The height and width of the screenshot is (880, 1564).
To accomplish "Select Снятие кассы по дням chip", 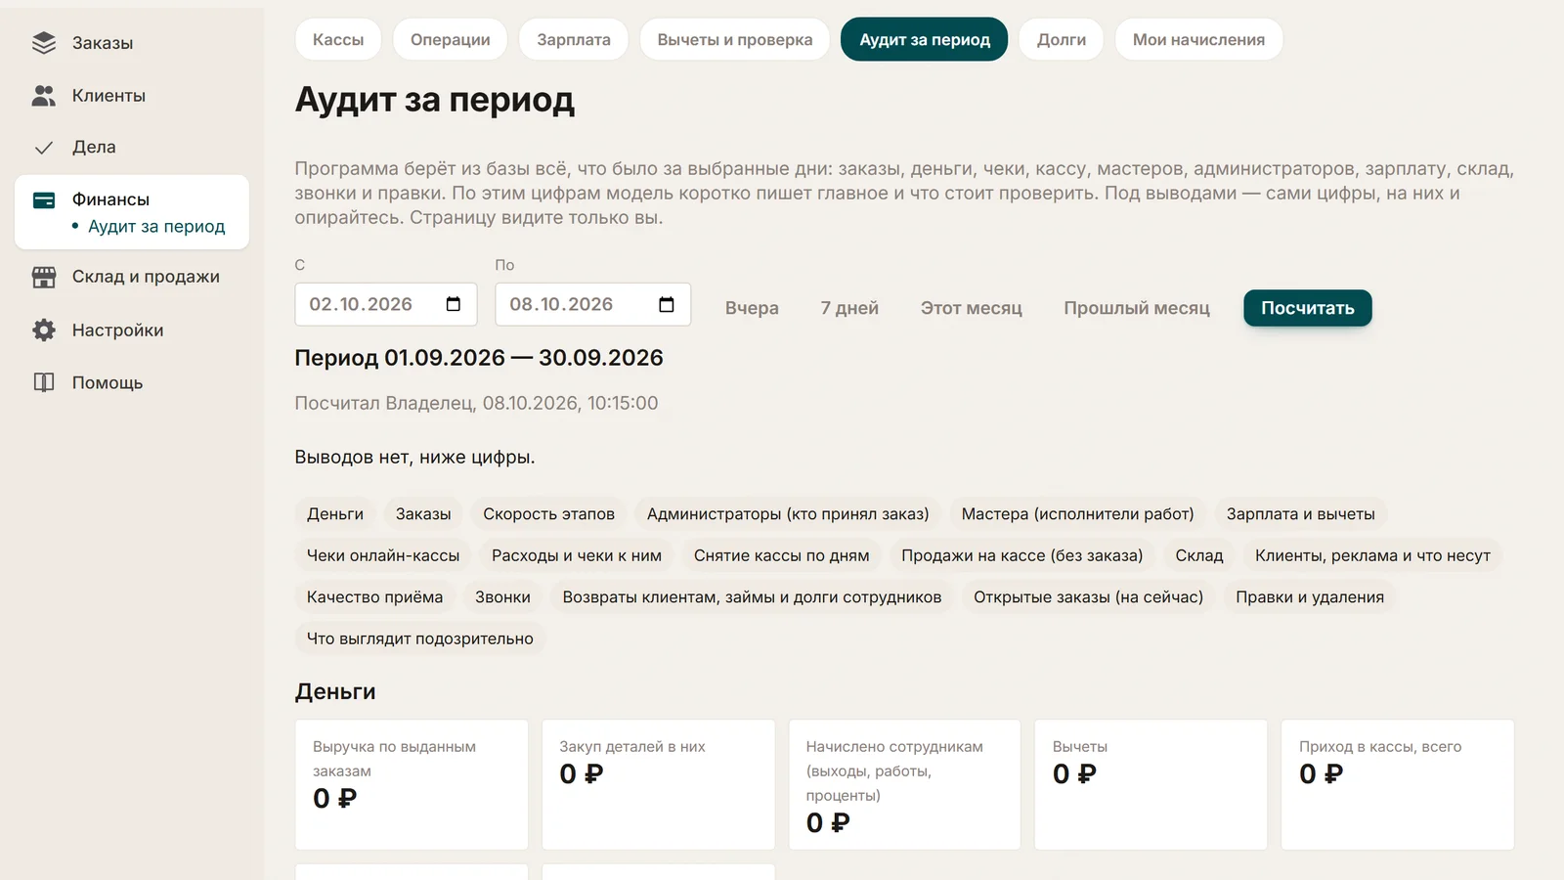I will point(782,555).
